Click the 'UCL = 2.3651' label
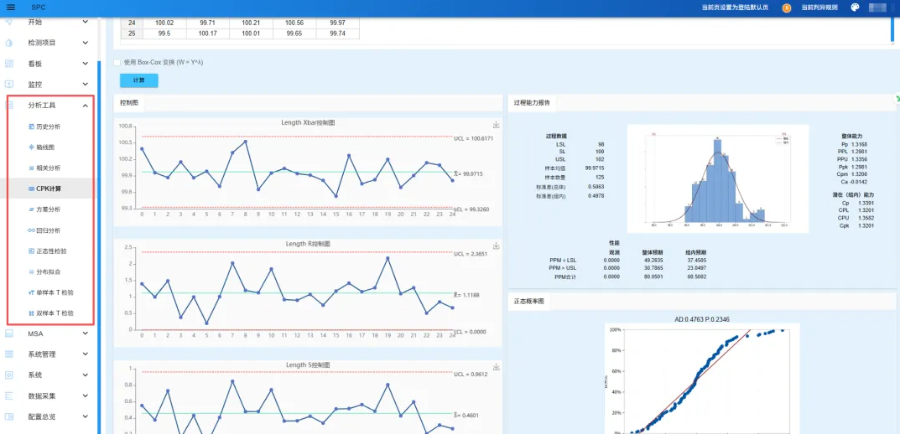 [x=471, y=254]
